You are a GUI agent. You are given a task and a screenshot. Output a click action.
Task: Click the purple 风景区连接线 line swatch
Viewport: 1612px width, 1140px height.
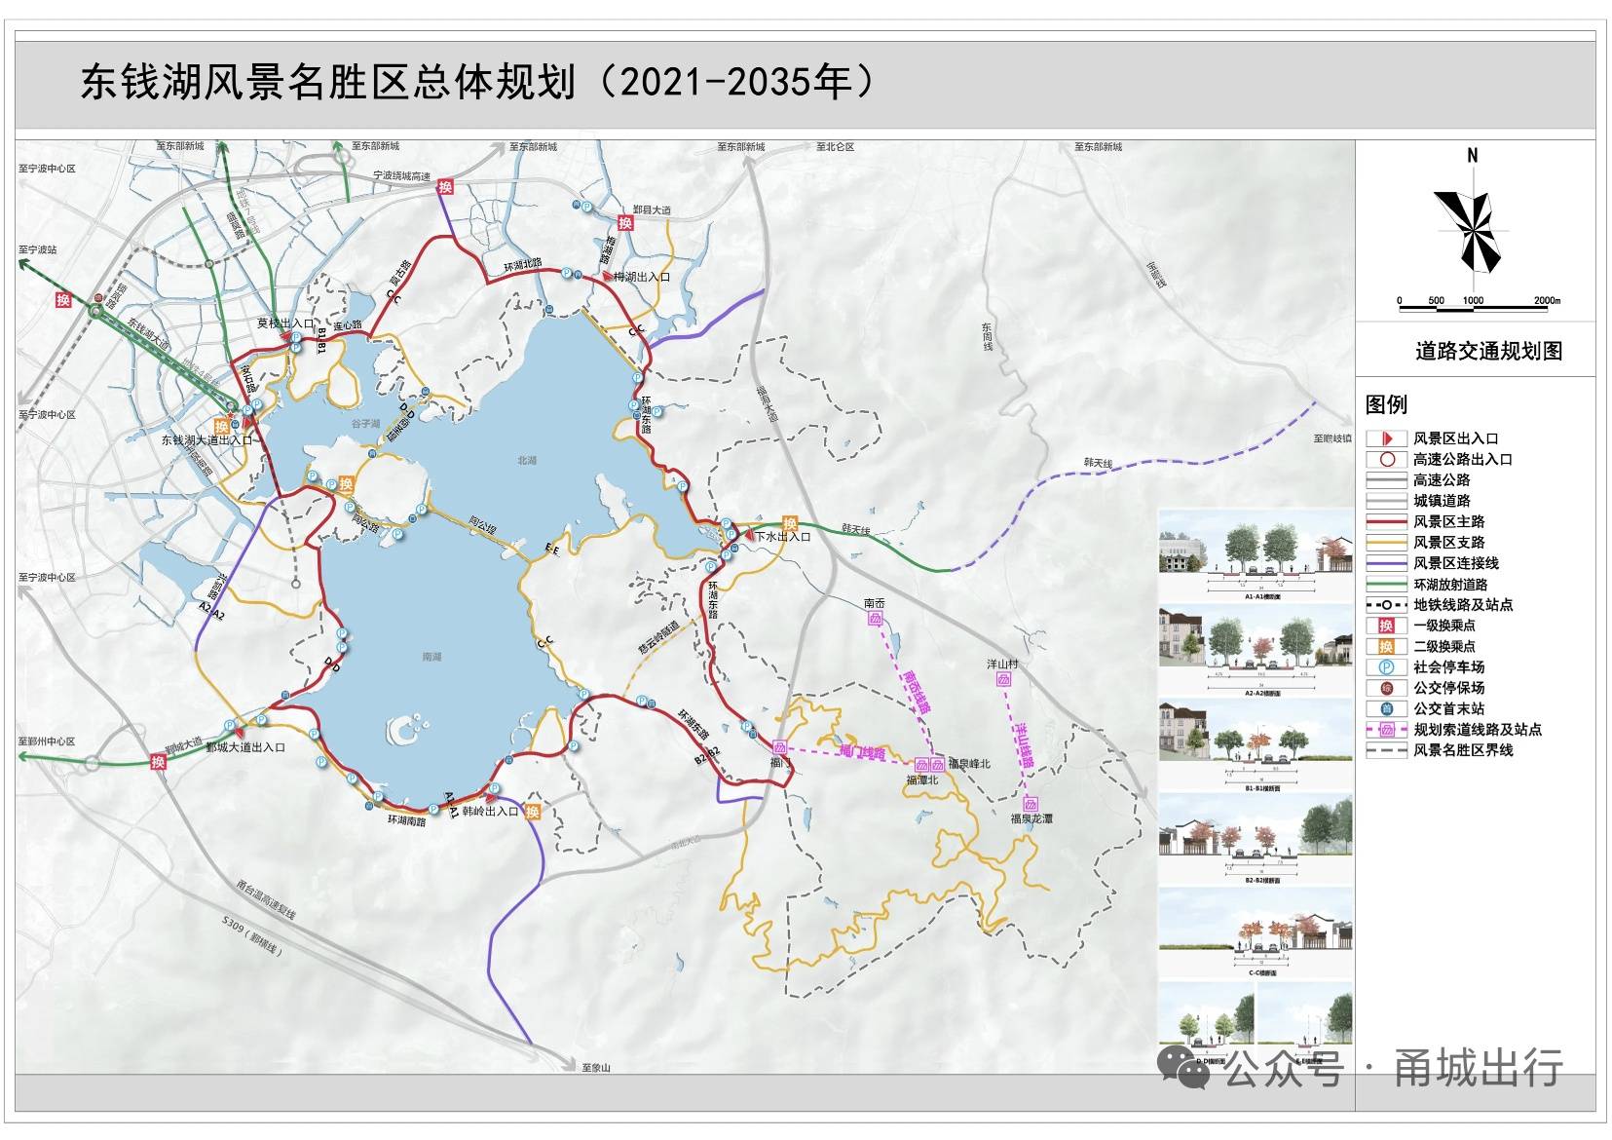[x=1386, y=563]
